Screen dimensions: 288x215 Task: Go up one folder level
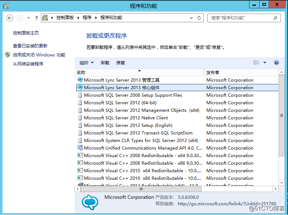click(x=37, y=18)
